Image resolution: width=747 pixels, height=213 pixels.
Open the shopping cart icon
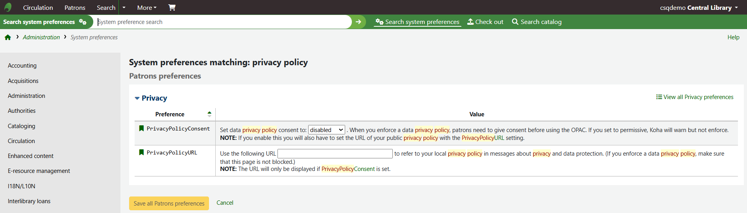[x=172, y=7]
